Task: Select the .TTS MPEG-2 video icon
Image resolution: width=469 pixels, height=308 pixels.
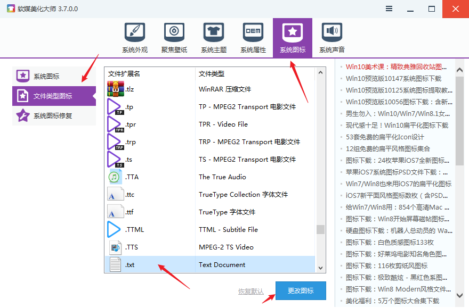Action: 115,247
